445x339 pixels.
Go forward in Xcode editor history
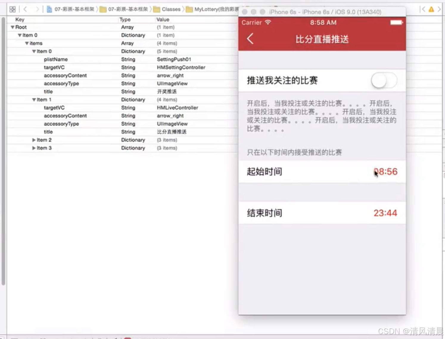click(x=37, y=9)
